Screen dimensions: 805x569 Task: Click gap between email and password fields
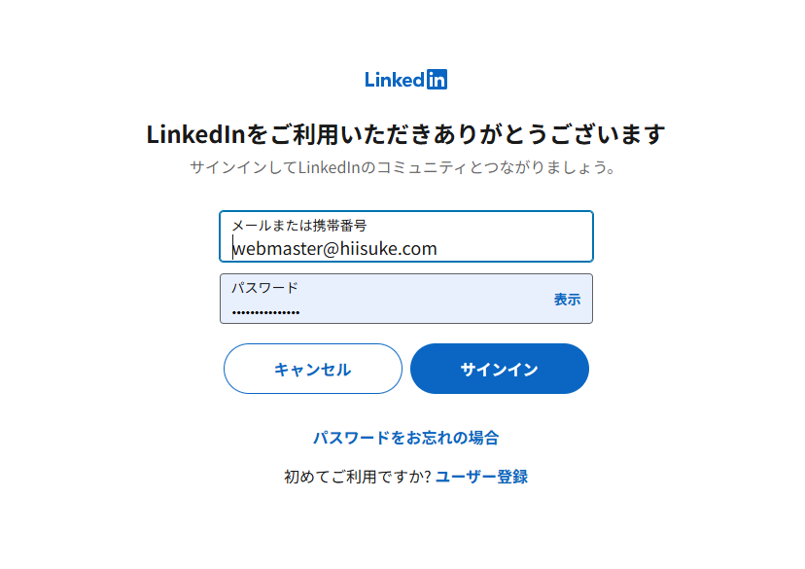click(x=406, y=268)
